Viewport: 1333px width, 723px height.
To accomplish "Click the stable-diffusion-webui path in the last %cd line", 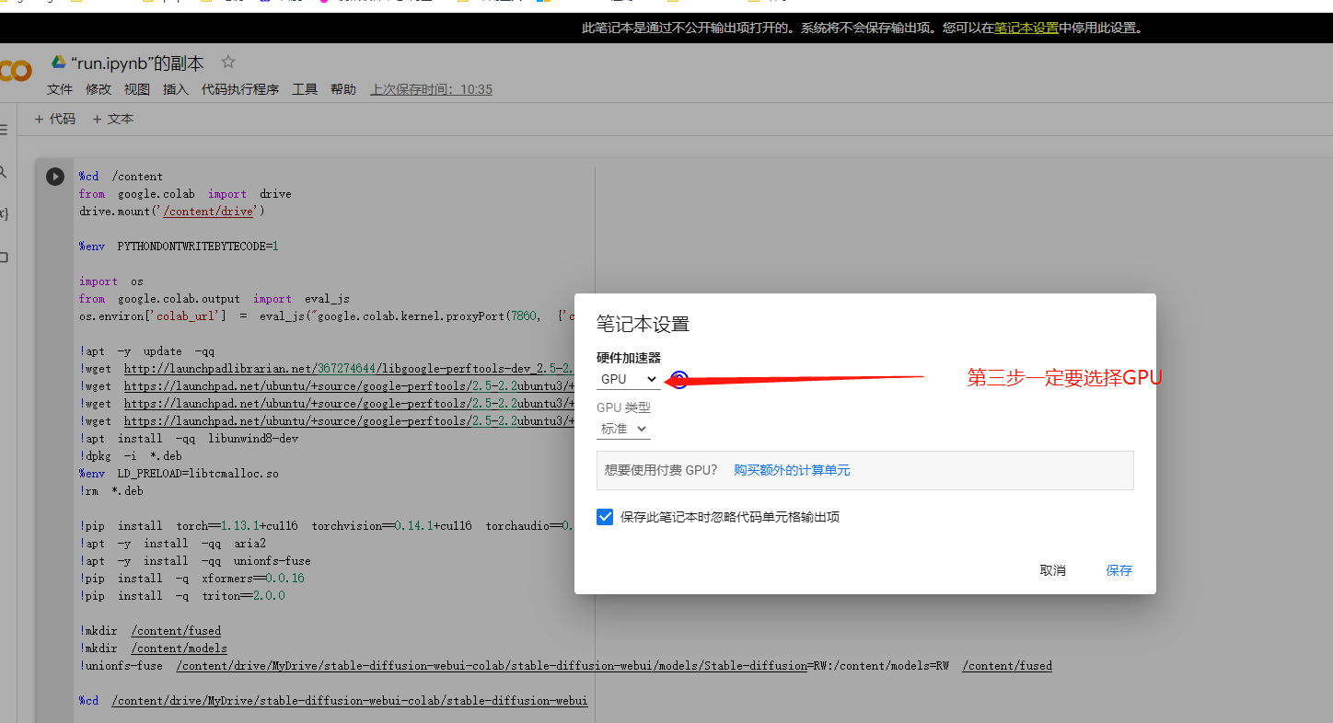I will pyautogui.click(x=350, y=701).
